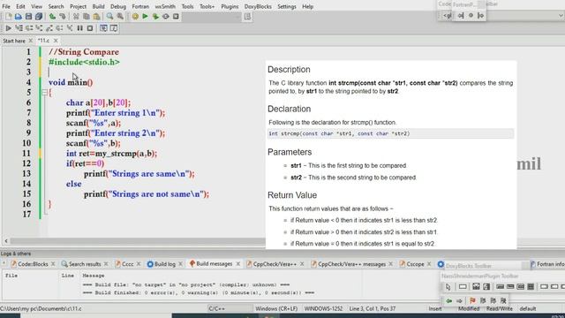This screenshot has height=318, width=565.
Task: Click the Nassi Shneiderman pointer tool icon
Action: (x=448, y=287)
